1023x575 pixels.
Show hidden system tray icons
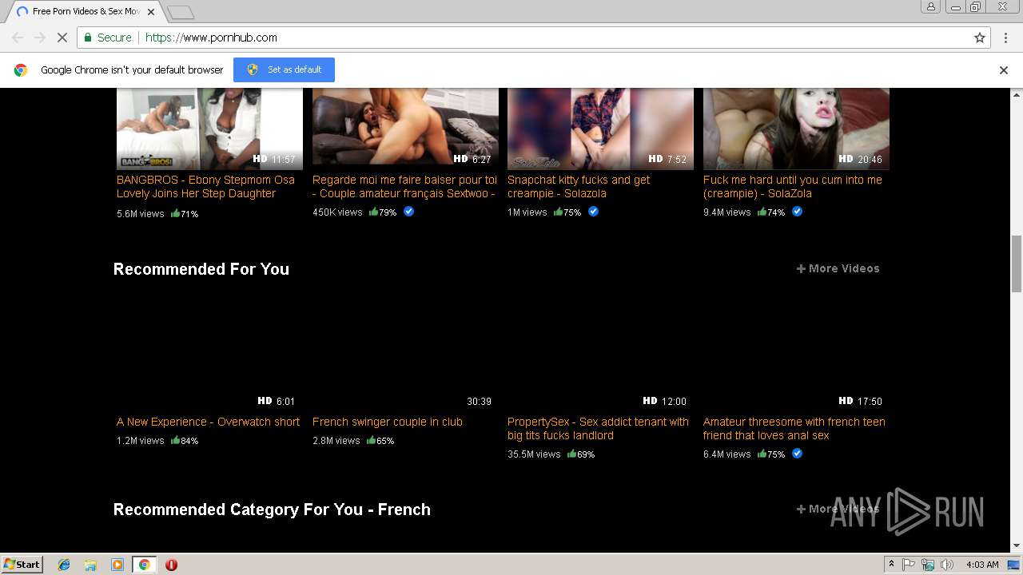point(891,564)
